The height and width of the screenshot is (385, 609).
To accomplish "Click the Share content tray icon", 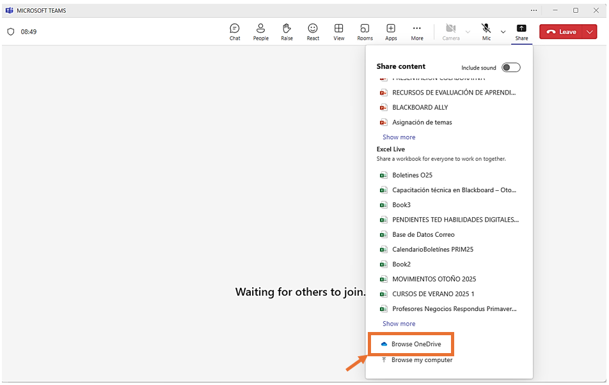I will [521, 32].
